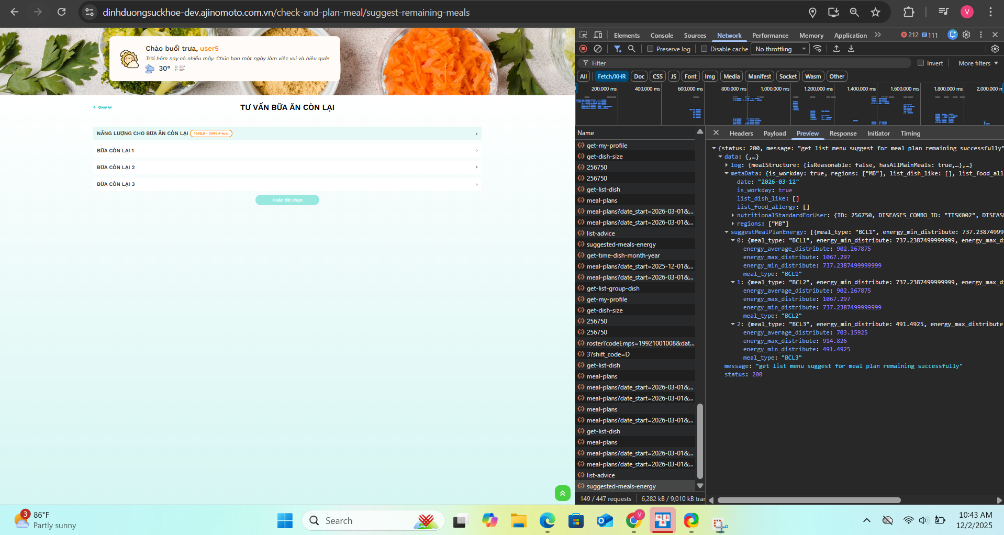Open the zoom magnifier in address bar
Viewport: 1004px width, 535px height.
tap(854, 12)
